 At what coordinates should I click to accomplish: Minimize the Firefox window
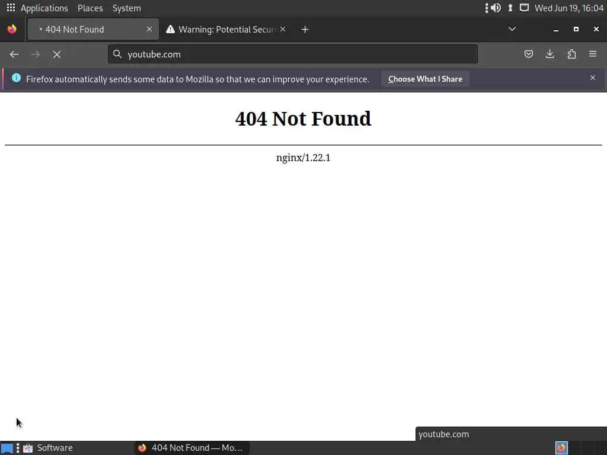(x=556, y=30)
